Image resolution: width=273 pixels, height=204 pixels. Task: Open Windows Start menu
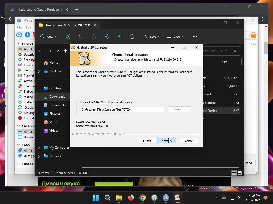[95, 198]
